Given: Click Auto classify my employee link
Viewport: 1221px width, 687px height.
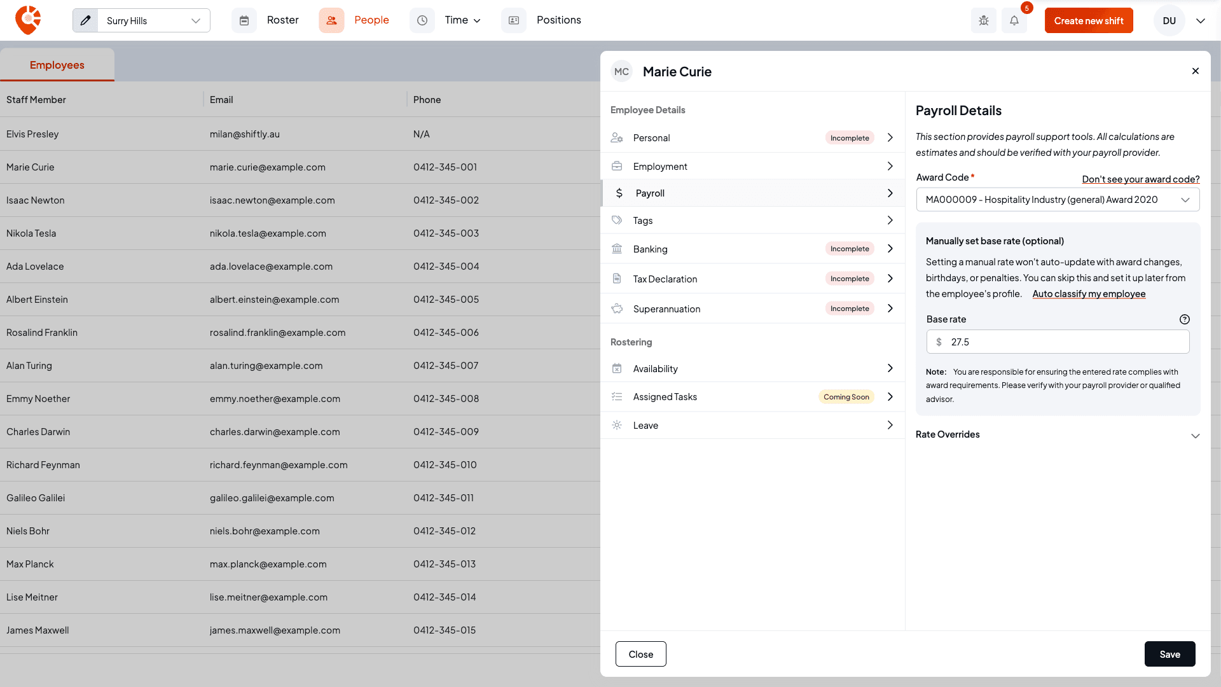Looking at the screenshot, I should tap(1089, 294).
